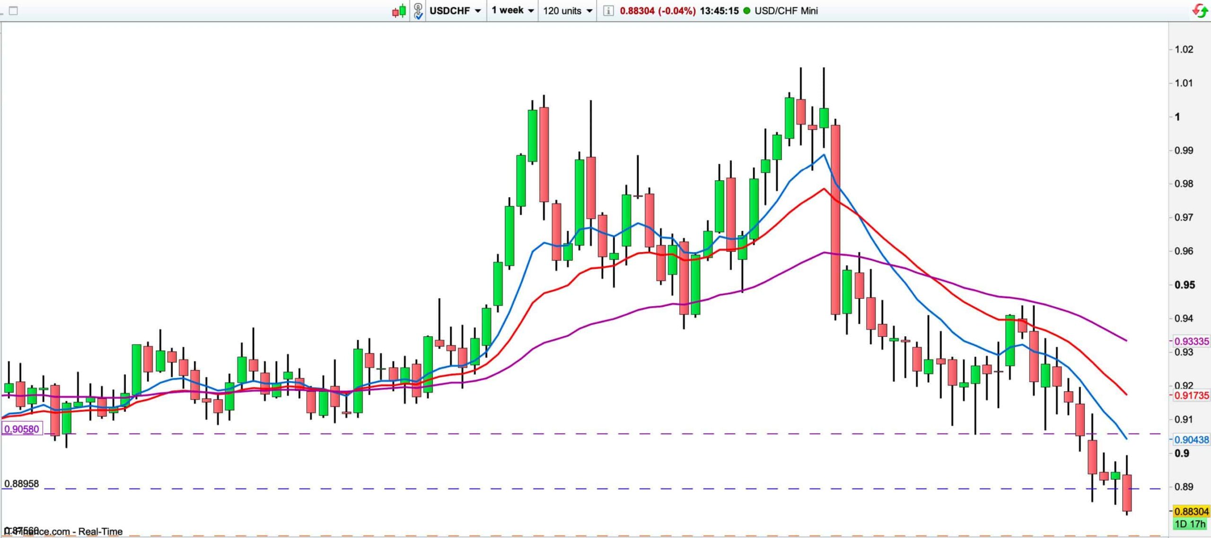This screenshot has width=1211, height=538.
Task: Click the 0.88958 blue dashed line label
Action: pos(22,484)
